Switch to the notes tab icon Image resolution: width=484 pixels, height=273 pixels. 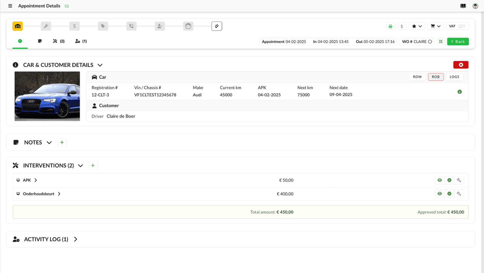(x=40, y=41)
